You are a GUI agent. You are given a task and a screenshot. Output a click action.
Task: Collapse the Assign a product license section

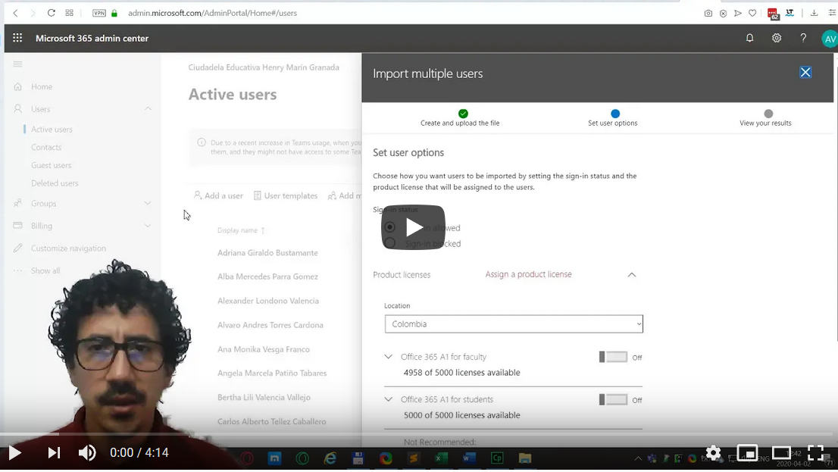point(632,274)
